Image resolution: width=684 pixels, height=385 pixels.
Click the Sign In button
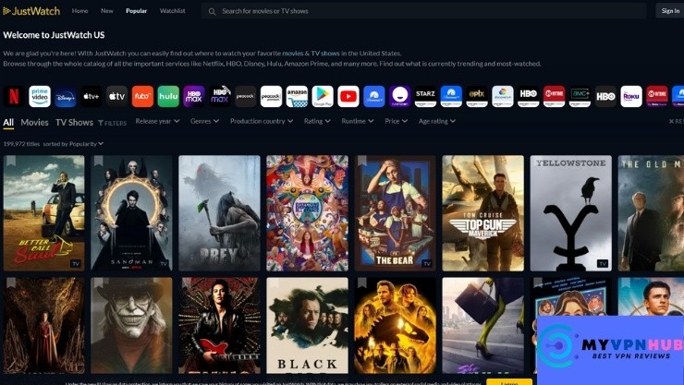(x=670, y=11)
